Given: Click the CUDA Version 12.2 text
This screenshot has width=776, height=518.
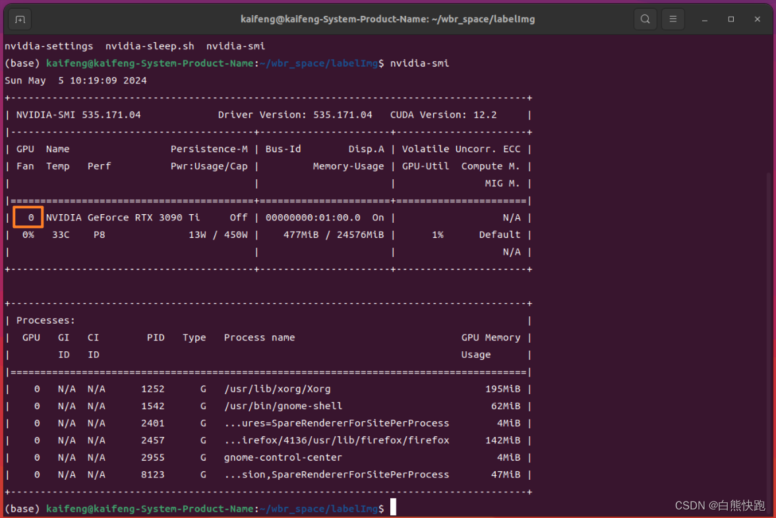Looking at the screenshot, I should click(444, 115).
